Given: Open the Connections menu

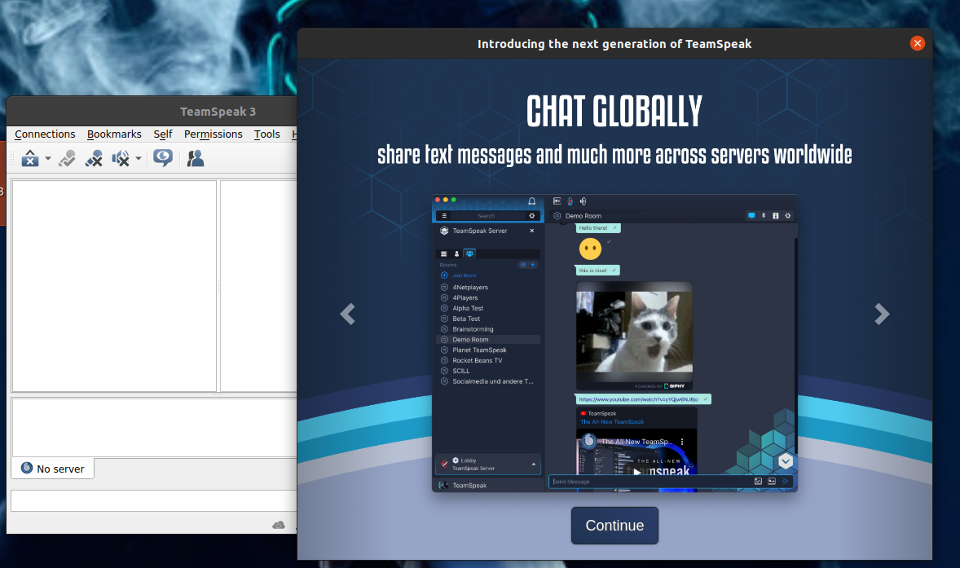Looking at the screenshot, I should pos(45,134).
